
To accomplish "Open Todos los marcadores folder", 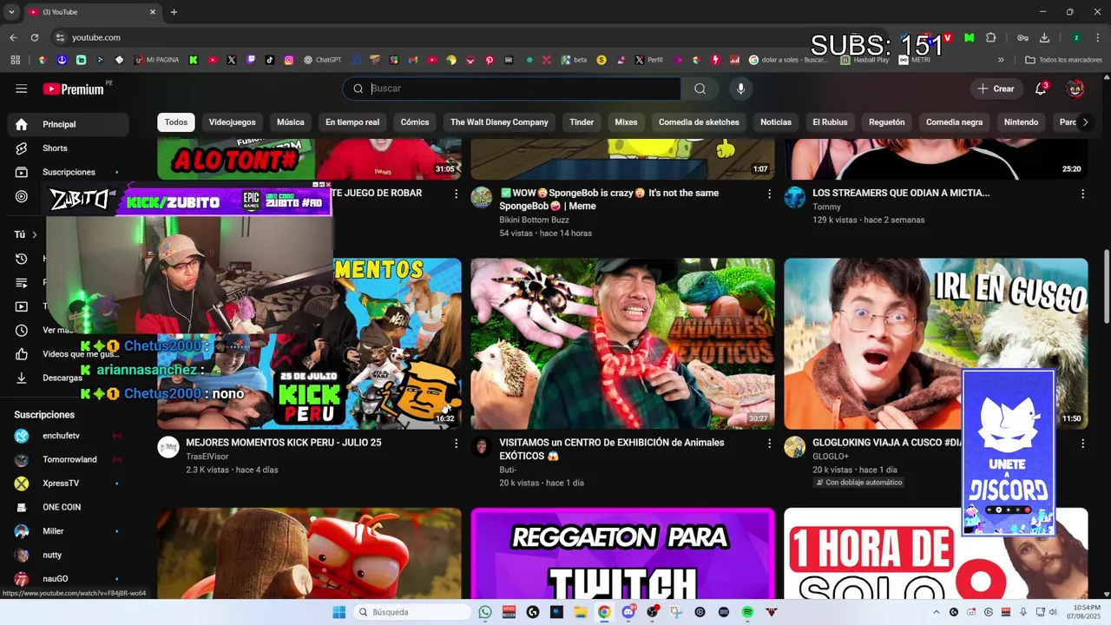I will coord(1063,60).
